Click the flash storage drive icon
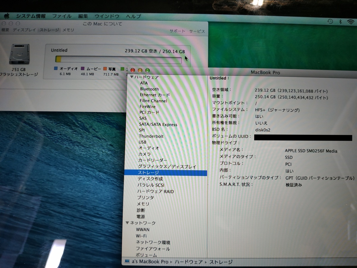The width and height of the screenshot is (357, 268). [19, 54]
